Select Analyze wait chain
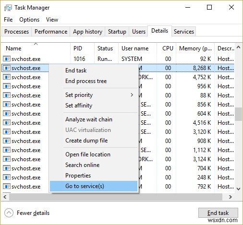Image resolution: width=243 pixels, height=225 pixels. click(x=94, y=119)
